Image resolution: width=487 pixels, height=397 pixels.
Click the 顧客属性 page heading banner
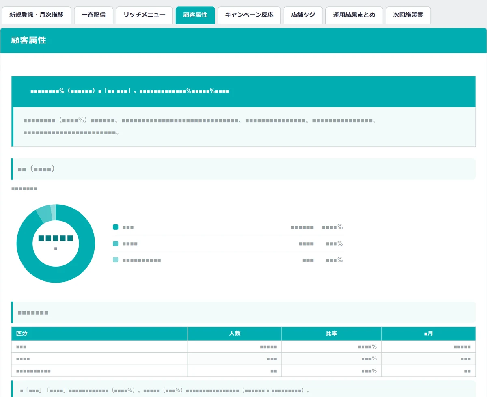click(243, 41)
